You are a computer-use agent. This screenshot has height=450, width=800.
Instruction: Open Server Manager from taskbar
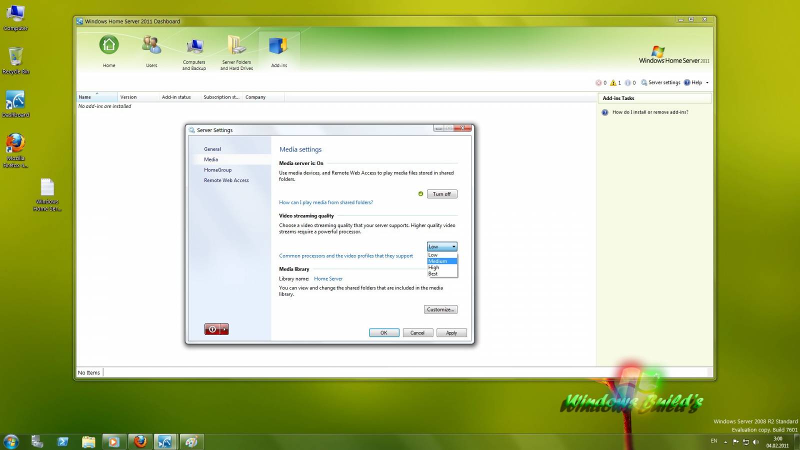click(37, 441)
